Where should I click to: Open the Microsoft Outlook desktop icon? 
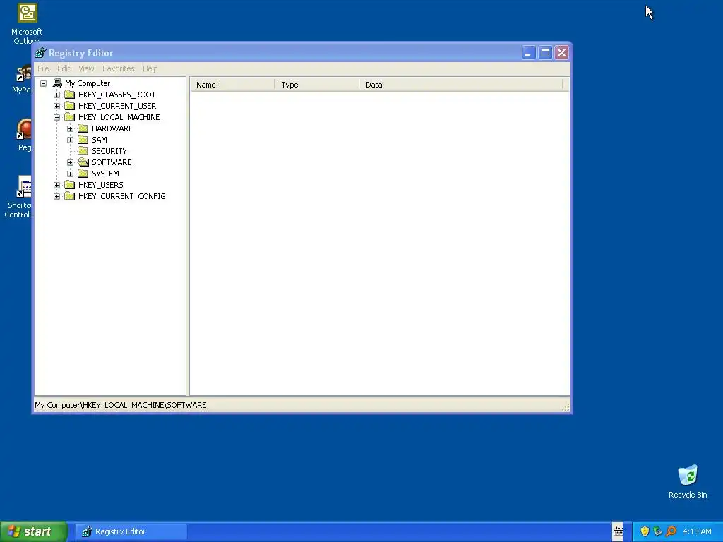coord(28,13)
